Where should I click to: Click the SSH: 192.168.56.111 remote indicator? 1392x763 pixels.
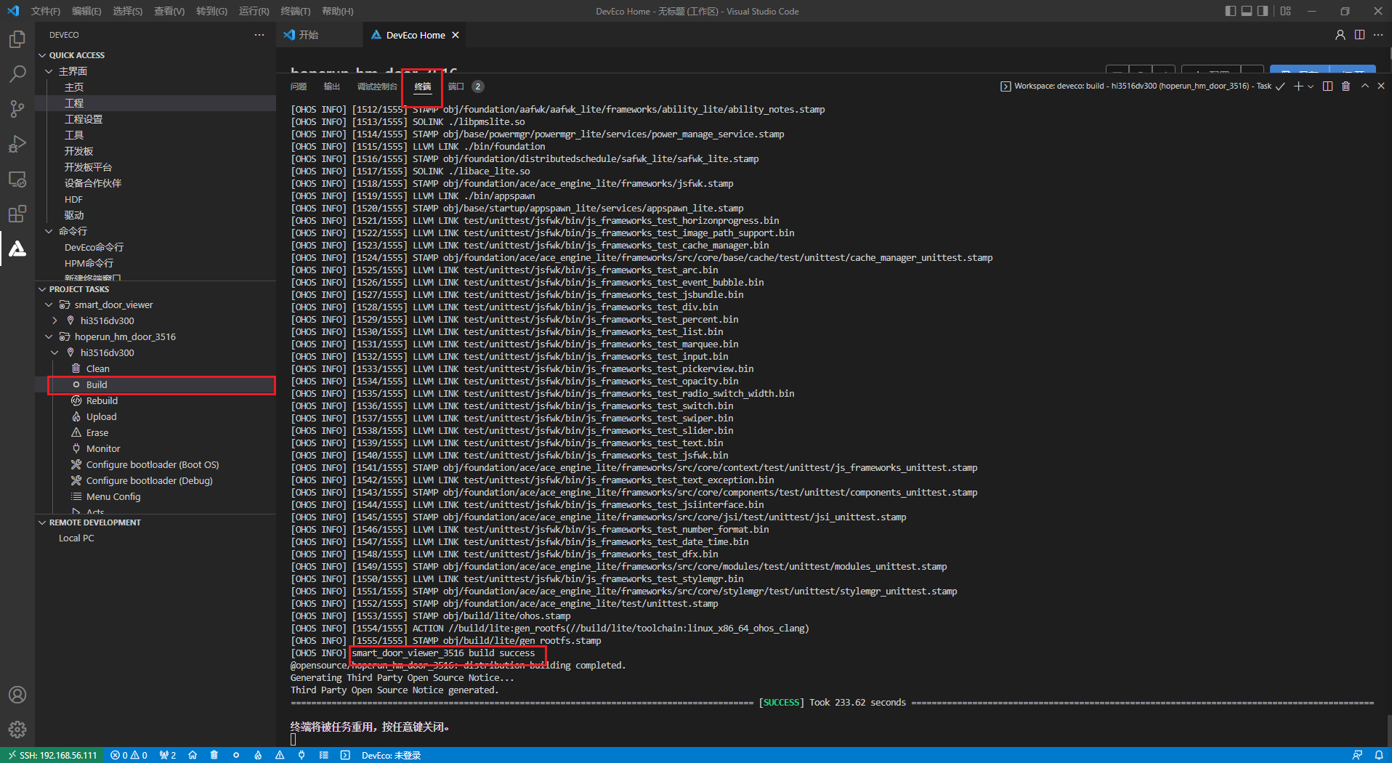(52, 755)
